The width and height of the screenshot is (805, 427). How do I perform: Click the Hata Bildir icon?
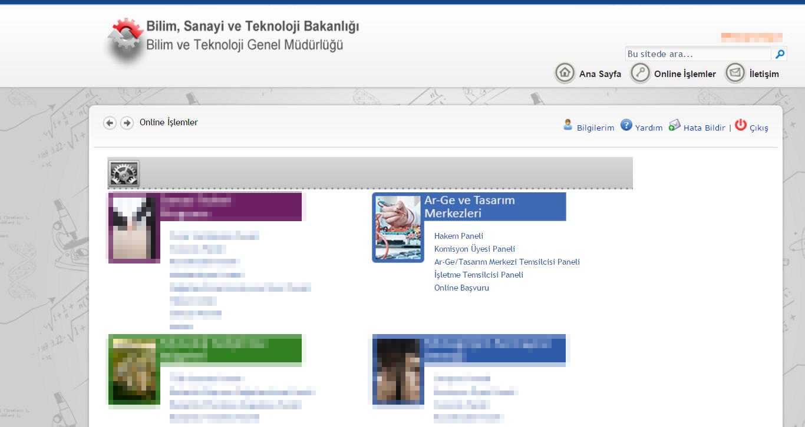coord(674,125)
